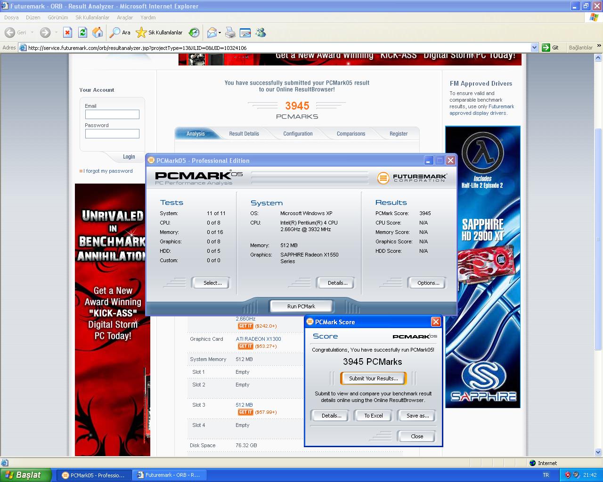Viewport: 603px width, 482px height.
Task: Click the Close button in Score dialog
Action: [417, 436]
